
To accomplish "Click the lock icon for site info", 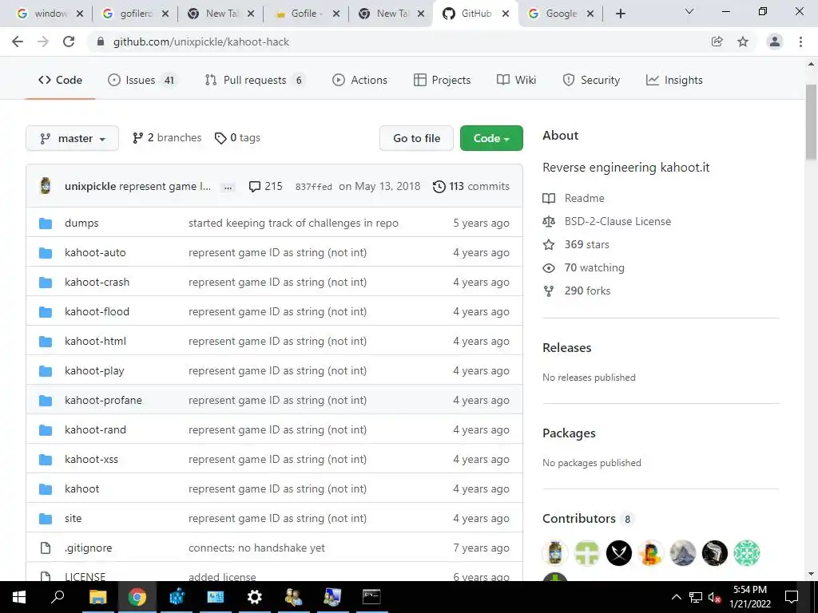I will (101, 42).
